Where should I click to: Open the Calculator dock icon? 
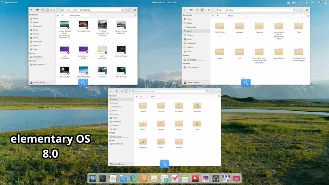(x=164, y=179)
